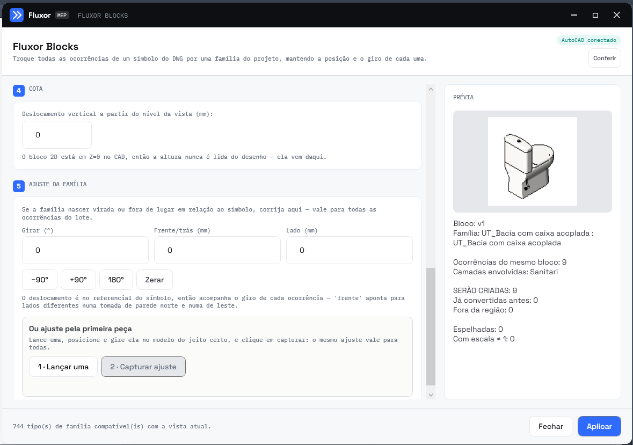
Task: Apply the 180° rotation button
Action: [117, 280]
